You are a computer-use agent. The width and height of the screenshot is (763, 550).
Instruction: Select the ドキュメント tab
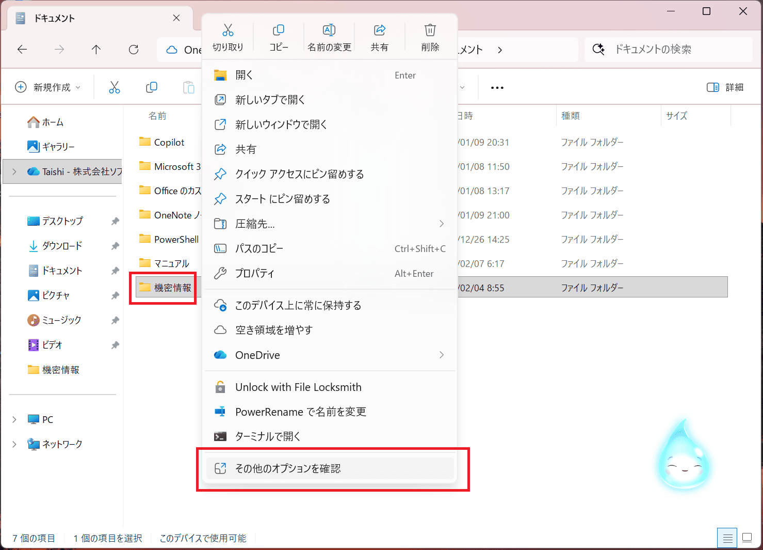coord(100,19)
